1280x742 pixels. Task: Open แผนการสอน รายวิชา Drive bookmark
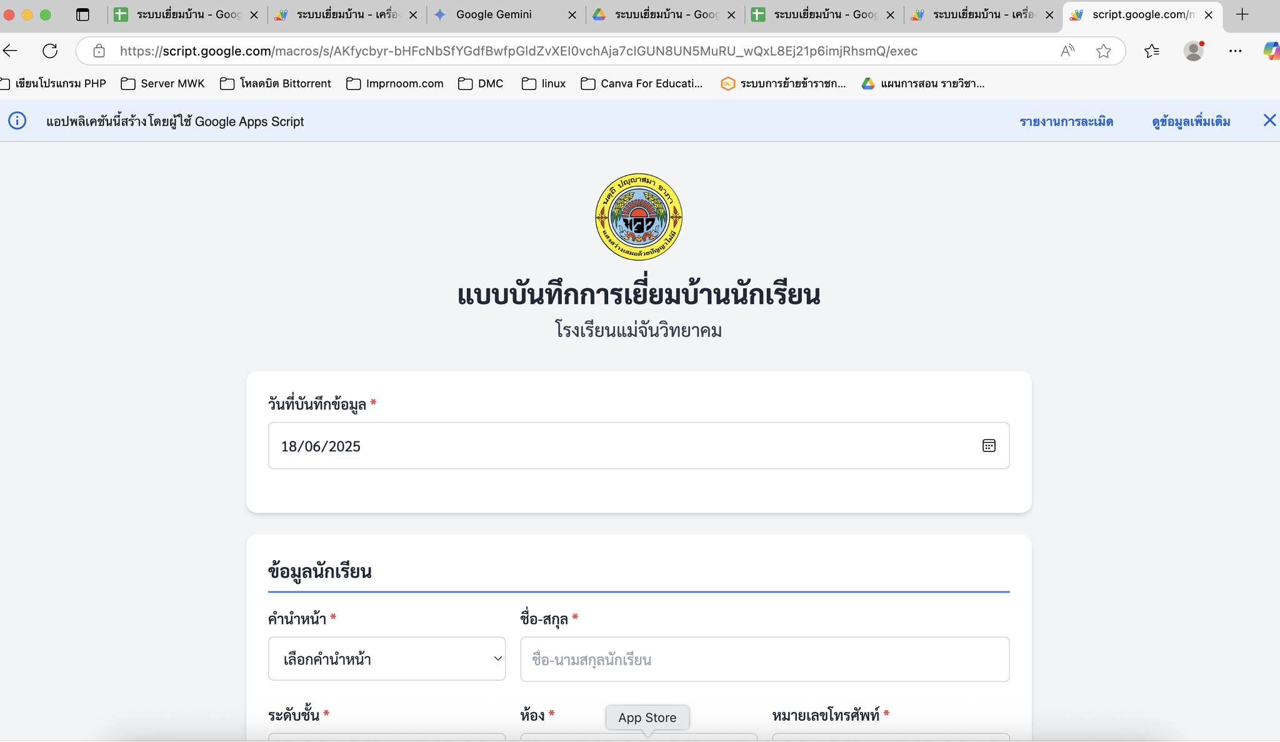click(x=923, y=84)
